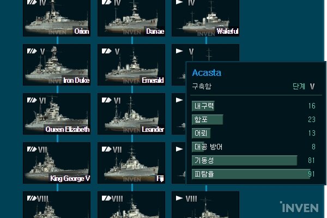The height and width of the screenshot is (218, 327).
Task: Click the 기동성 stat bar
Action: coord(244,160)
